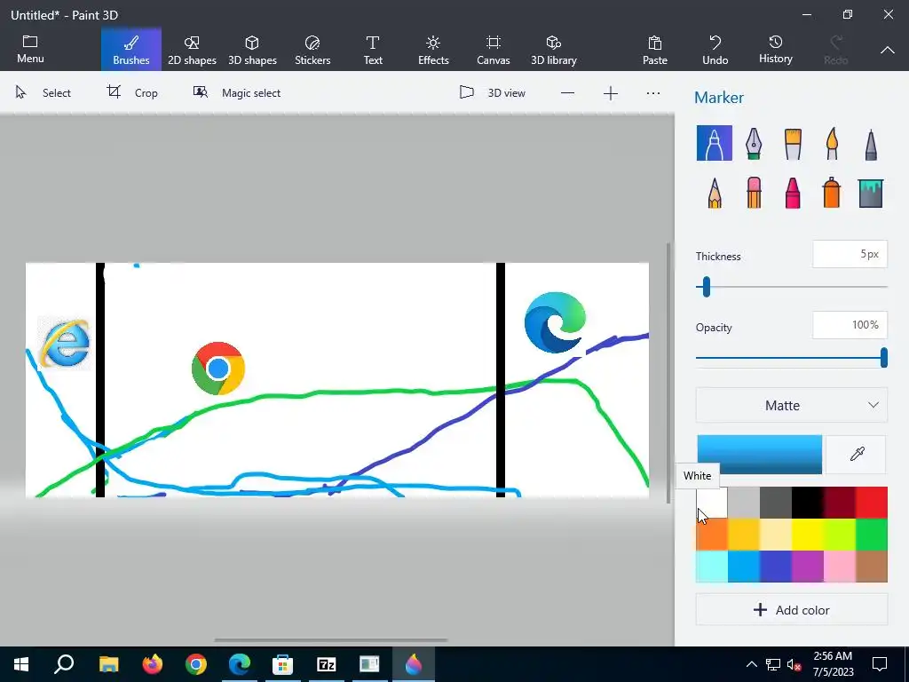Screen dimensions: 909x682
Task: Switch to the 3D shapes tab
Action: click(252, 51)
